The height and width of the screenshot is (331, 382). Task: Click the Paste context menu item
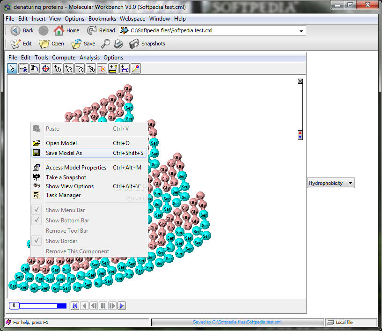(89, 129)
